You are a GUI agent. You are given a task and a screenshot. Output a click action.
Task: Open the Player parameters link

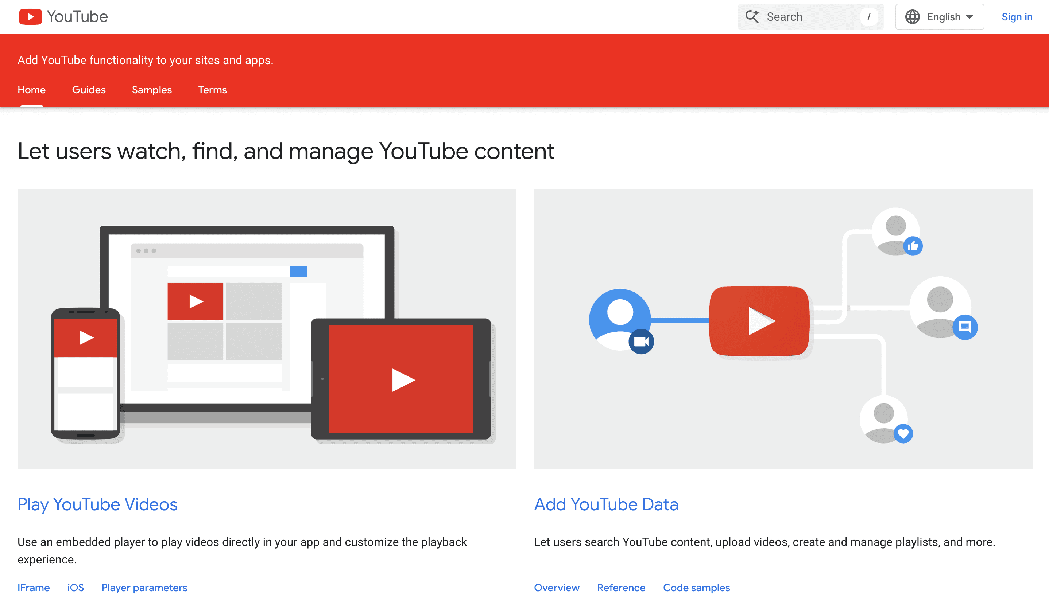144,588
